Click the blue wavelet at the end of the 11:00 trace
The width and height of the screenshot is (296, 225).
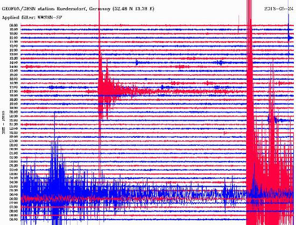coord(290,38)
